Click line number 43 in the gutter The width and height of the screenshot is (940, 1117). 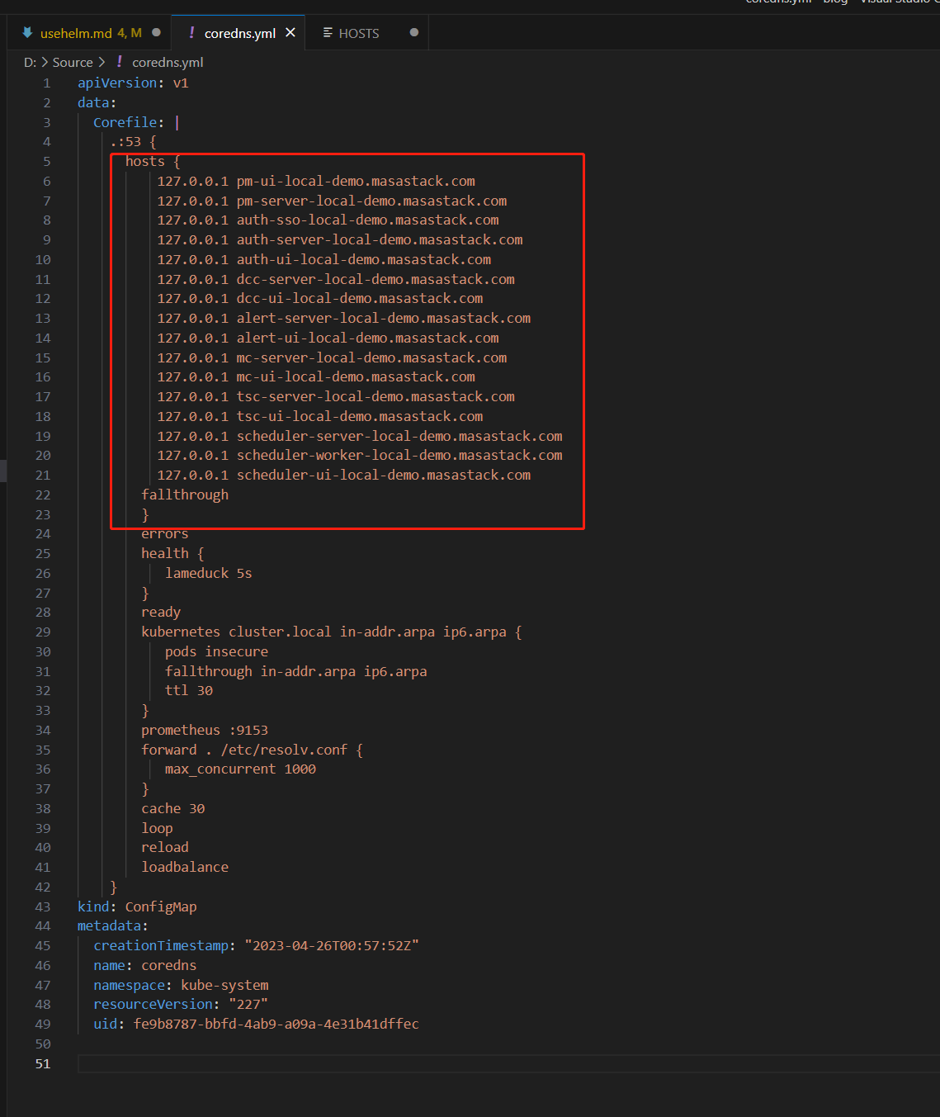point(43,906)
